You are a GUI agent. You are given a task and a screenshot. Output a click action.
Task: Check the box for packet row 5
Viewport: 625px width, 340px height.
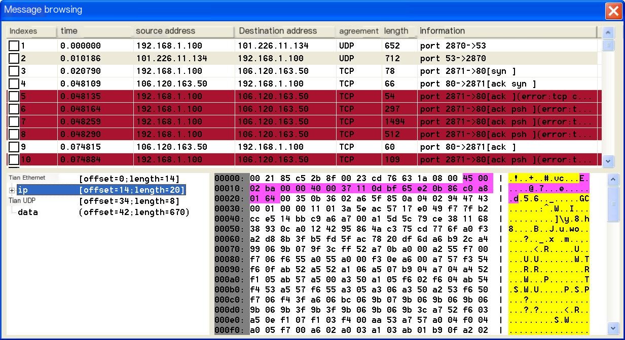(14, 97)
